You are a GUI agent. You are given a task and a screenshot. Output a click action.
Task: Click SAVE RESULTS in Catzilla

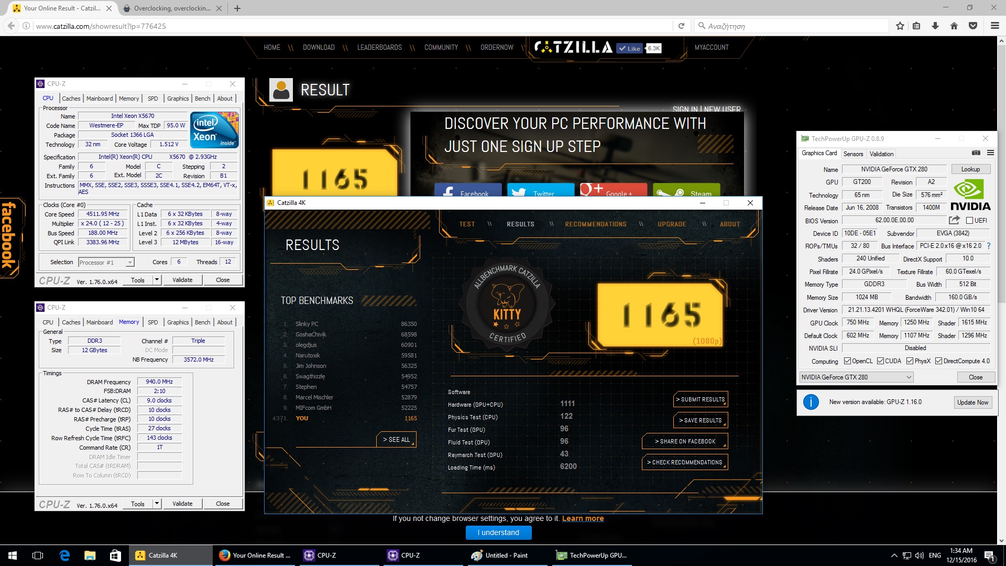point(701,421)
